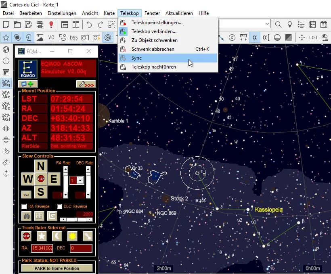Slew north with the N button
The height and width of the screenshot is (274, 331).
(x=40, y=166)
